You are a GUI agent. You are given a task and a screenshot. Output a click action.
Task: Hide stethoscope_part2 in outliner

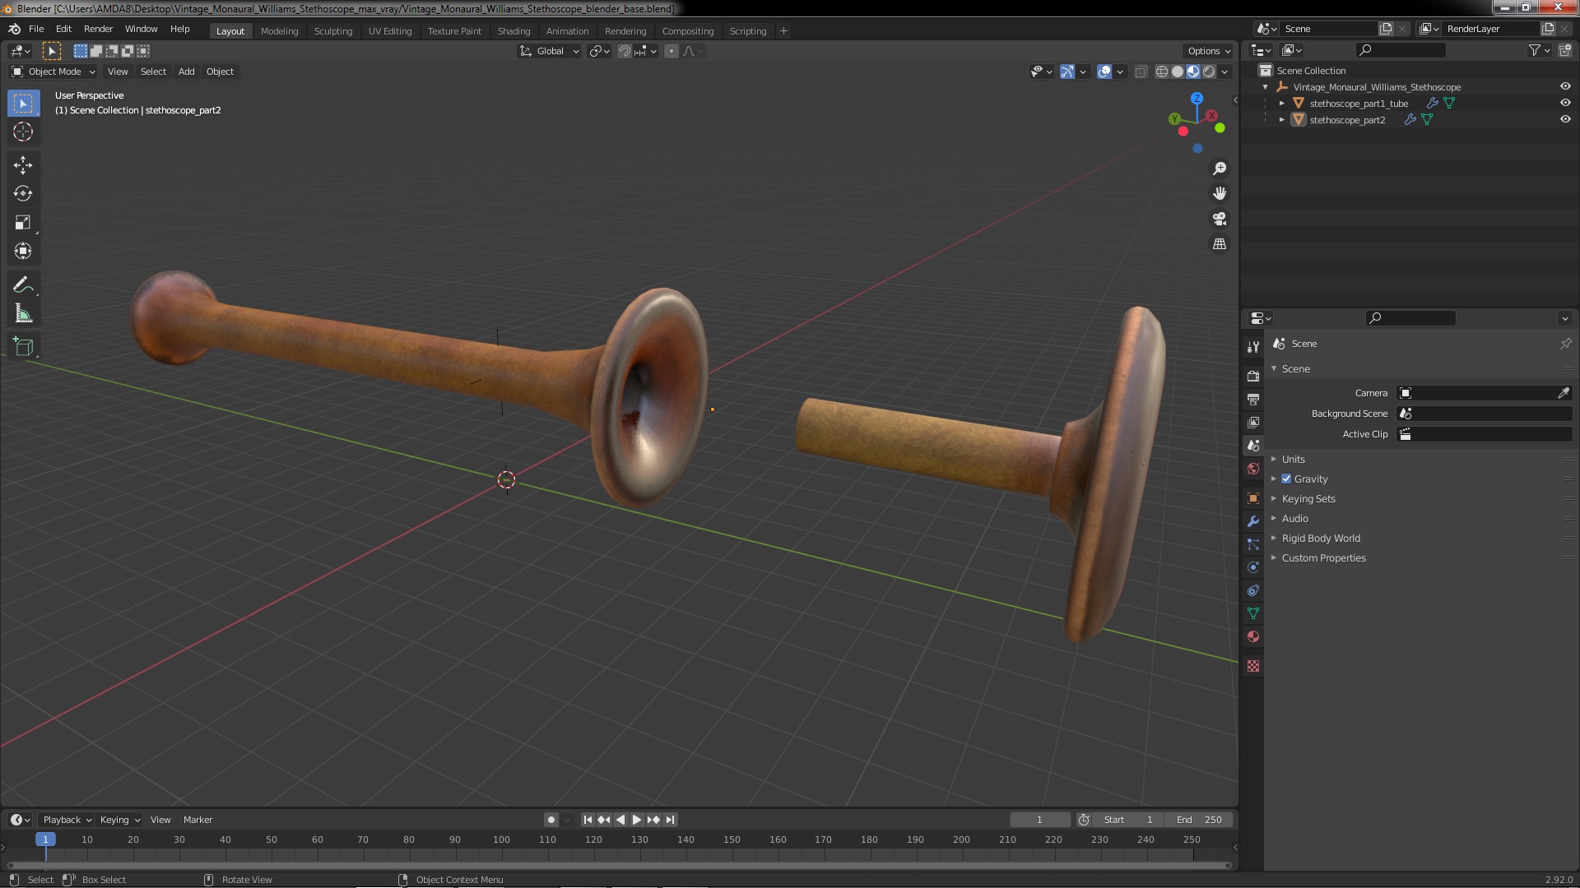1565,119
